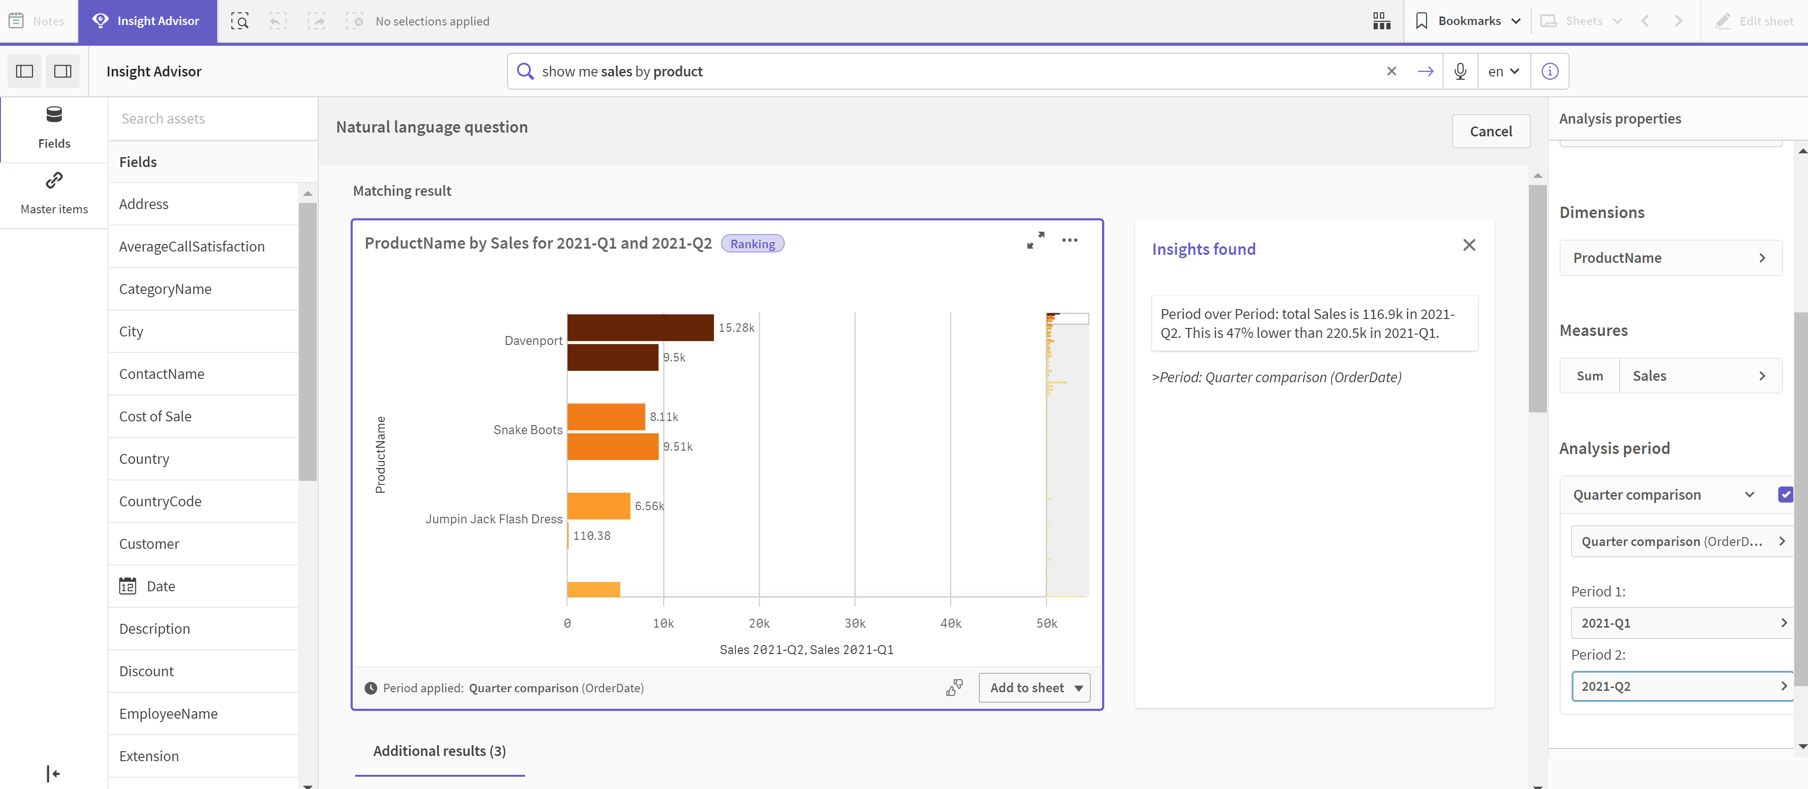Click Additional results tab below chart
The width and height of the screenshot is (1808, 789).
(438, 750)
